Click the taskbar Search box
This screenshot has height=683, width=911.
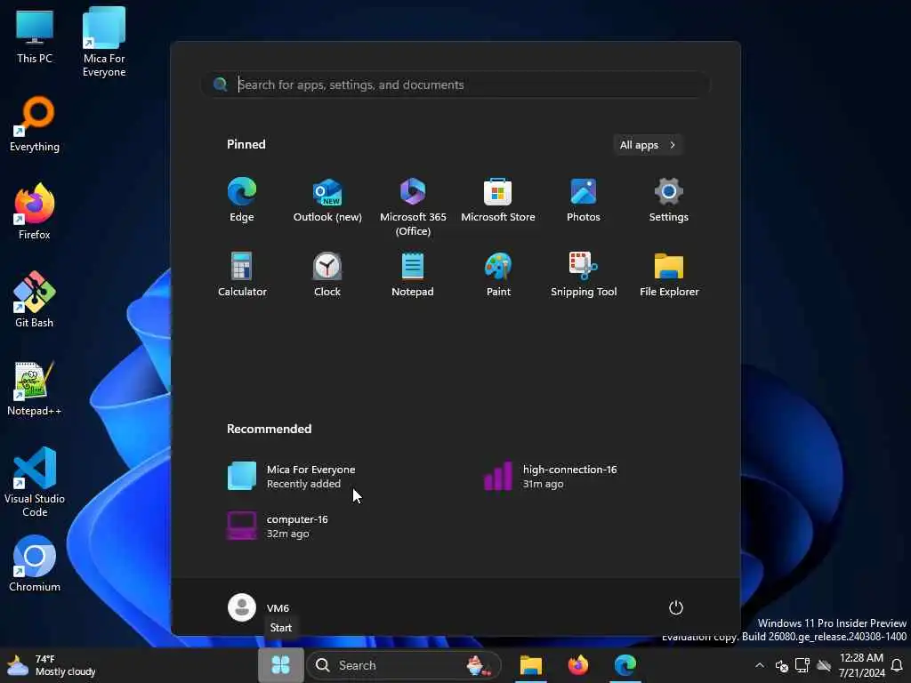tap(403, 665)
